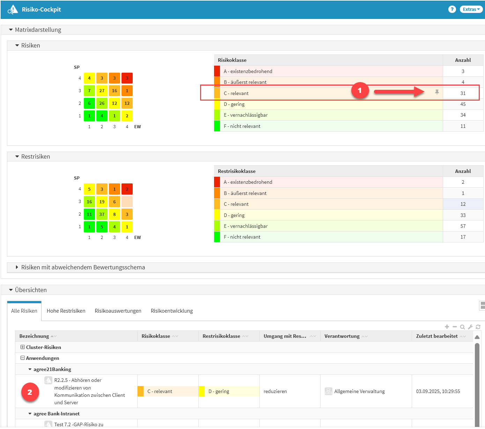Screen dimensions: 485x429
Task: Open the Risikoentwicklung tab
Action: pos(171,311)
